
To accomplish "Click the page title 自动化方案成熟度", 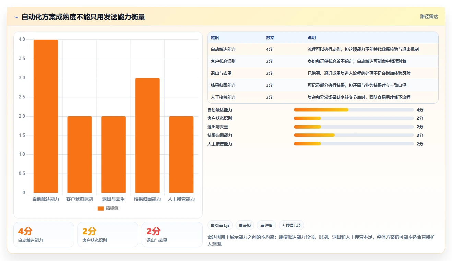I will click(x=83, y=17).
